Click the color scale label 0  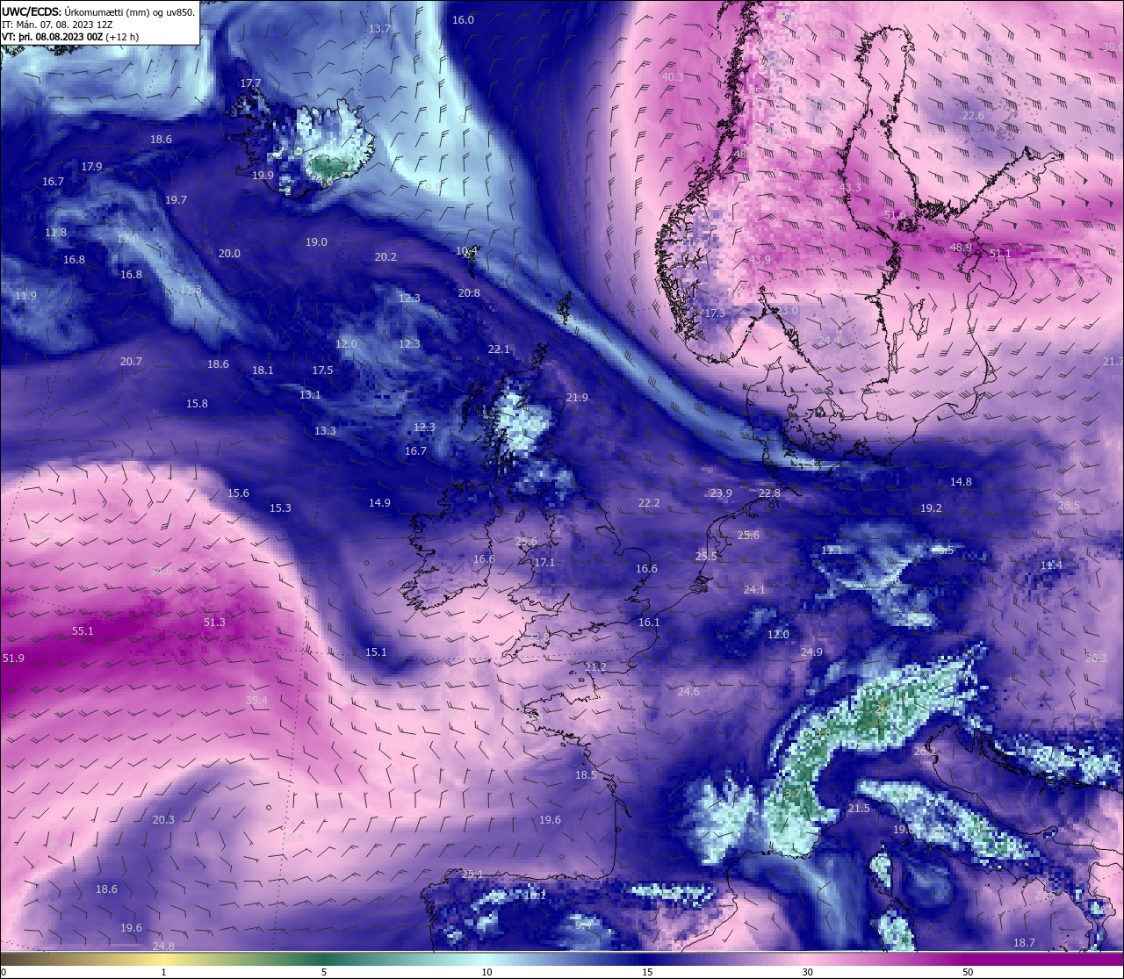click(3, 972)
